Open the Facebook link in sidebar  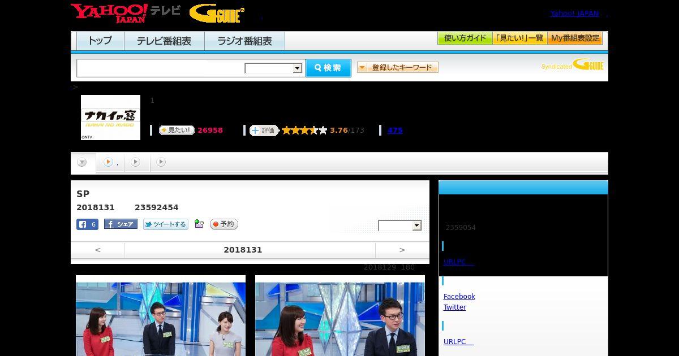pos(459,296)
